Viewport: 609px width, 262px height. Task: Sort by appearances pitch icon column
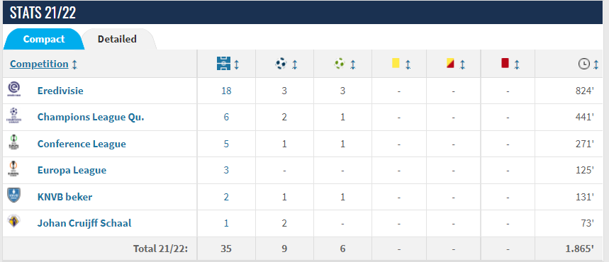(228, 64)
